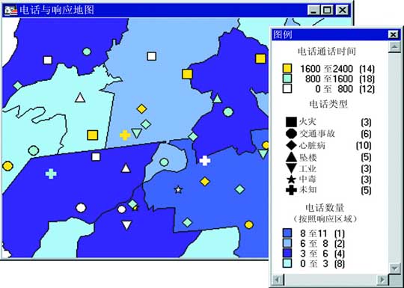The height and width of the screenshot is (288, 404).
Task: Click the 1600 至 2400 legend text
Action: (x=326, y=69)
